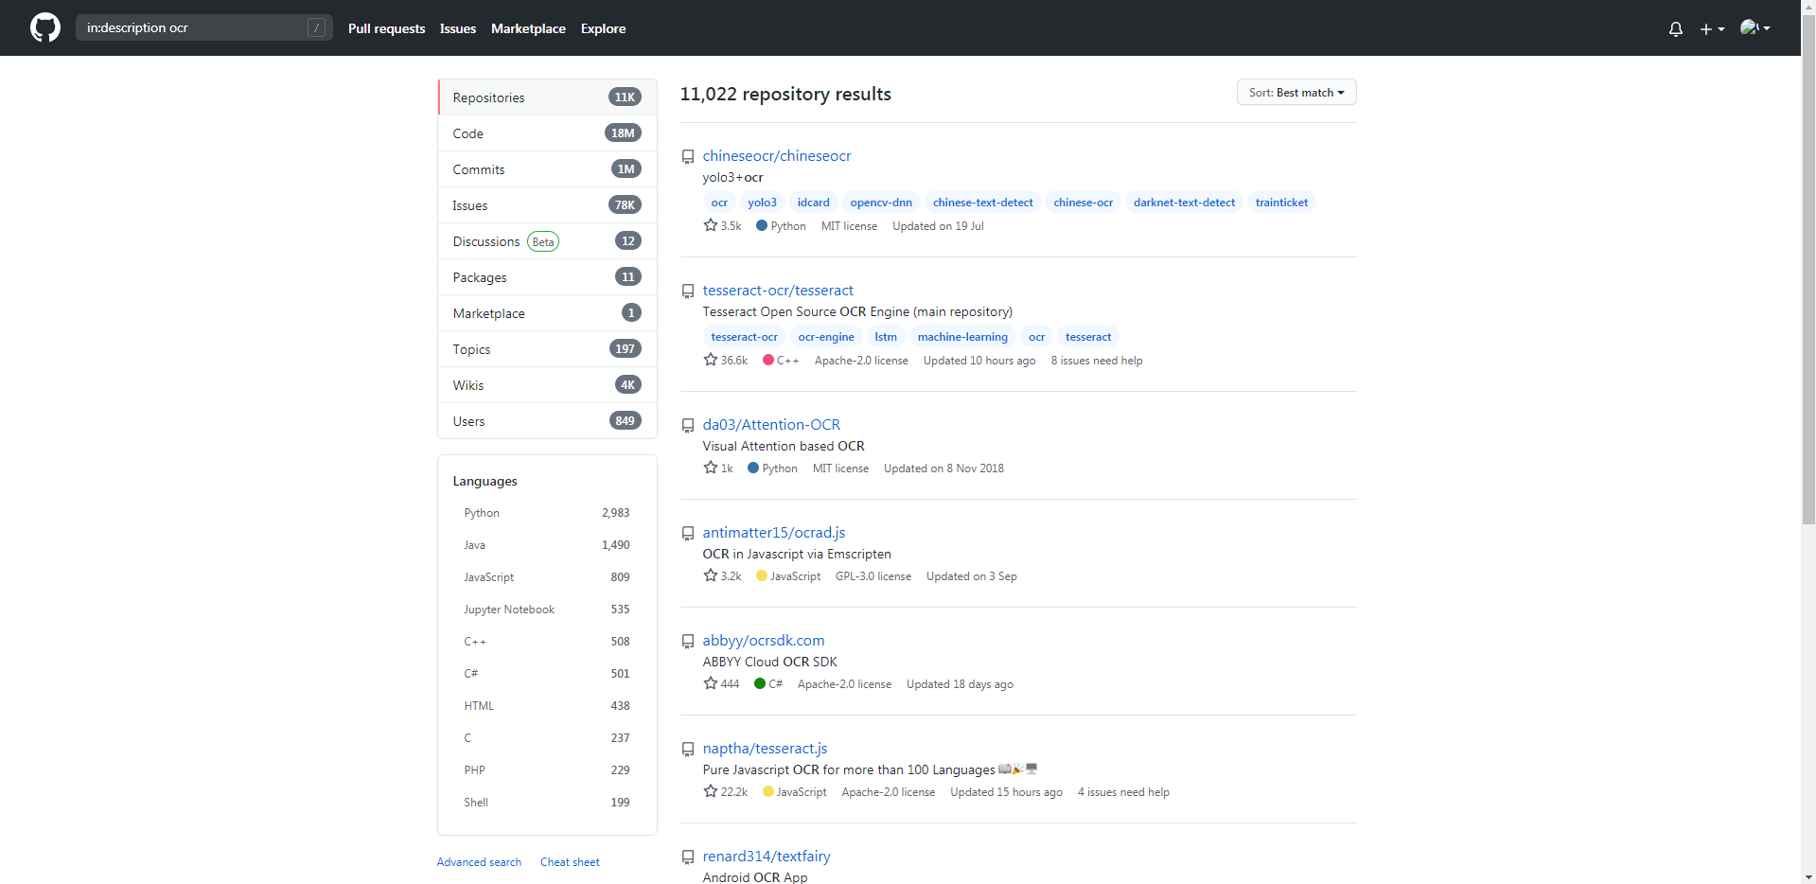Click the repo icon beside antimatter15/ocrad.js
The width and height of the screenshot is (1816, 884).
pos(688,534)
